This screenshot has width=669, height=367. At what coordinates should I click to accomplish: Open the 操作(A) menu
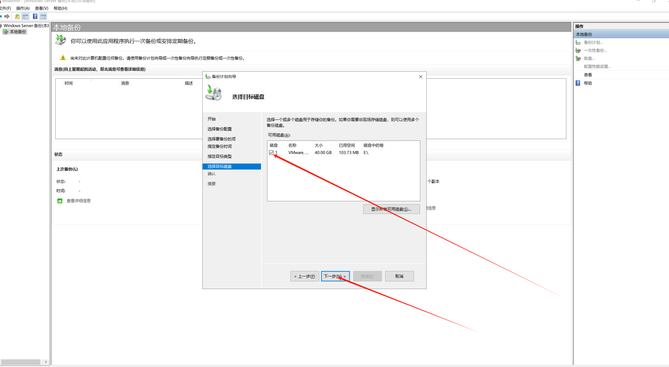[x=23, y=8]
